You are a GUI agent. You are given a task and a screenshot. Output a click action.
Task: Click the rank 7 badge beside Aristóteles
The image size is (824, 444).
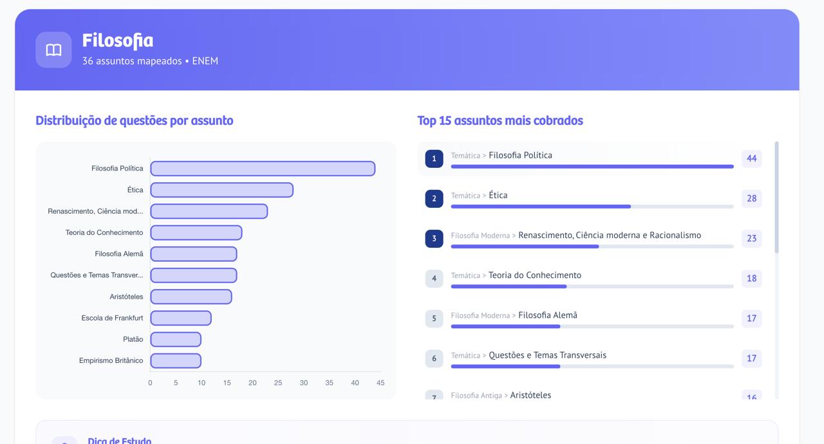pyautogui.click(x=433, y=396)
